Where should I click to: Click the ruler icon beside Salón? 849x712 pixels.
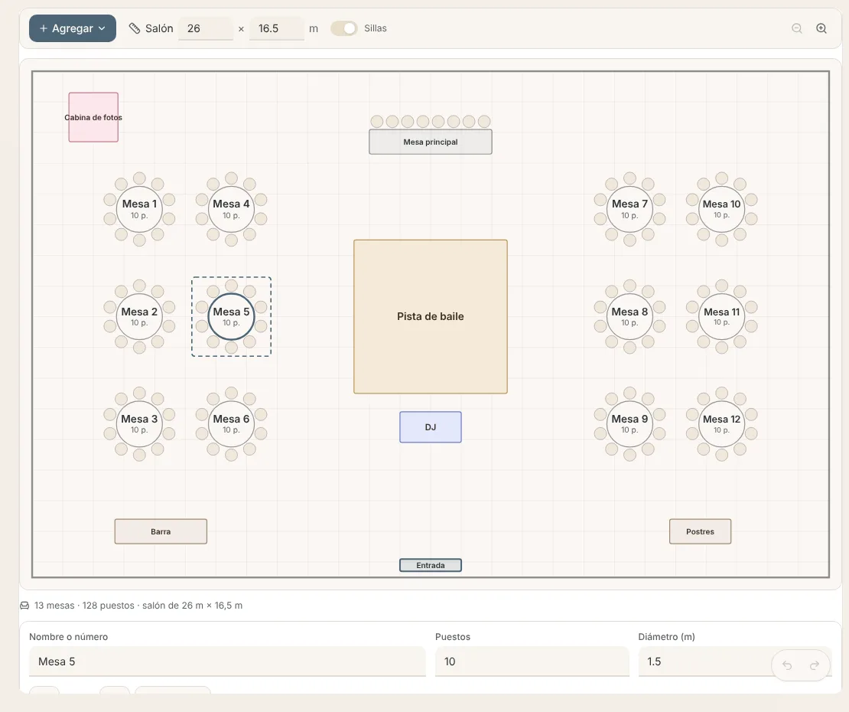135,28
